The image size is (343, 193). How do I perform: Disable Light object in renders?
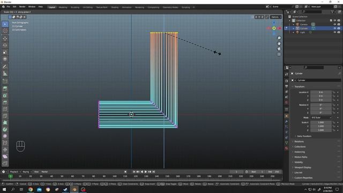point(339,32)
